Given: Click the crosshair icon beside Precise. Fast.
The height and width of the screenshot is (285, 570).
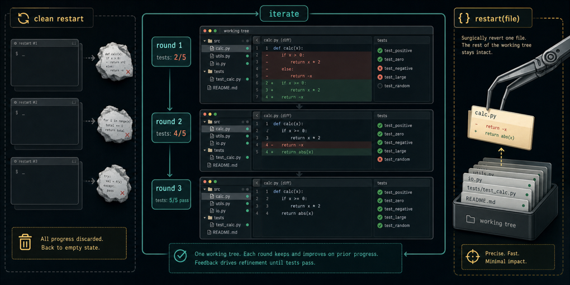Looking at the screenshot, I should (473, 258).
